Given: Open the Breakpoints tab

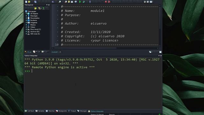Looking at the screenshot, I should [61, 111].
